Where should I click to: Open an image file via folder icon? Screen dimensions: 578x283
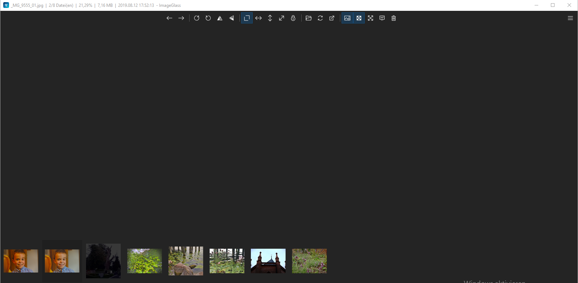[x=309, y=18]
